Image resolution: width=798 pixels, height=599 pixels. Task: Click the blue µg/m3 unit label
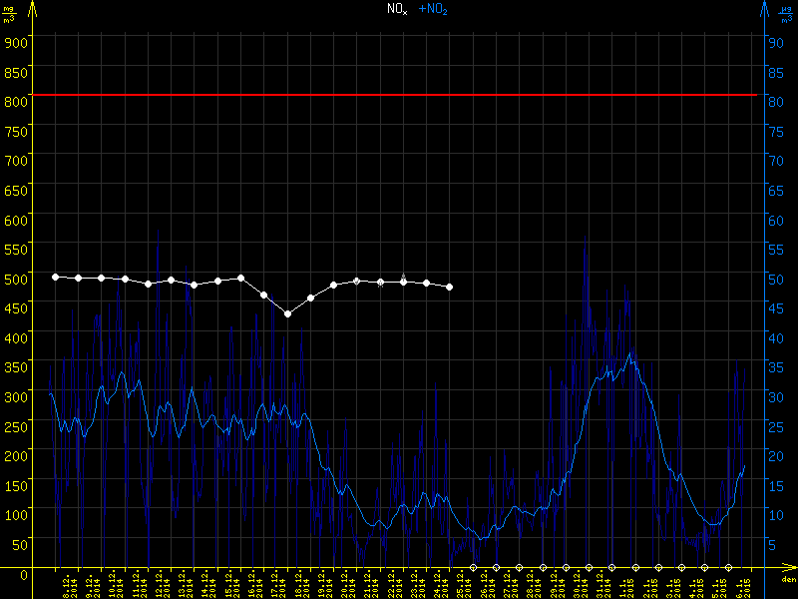point(786,14)
